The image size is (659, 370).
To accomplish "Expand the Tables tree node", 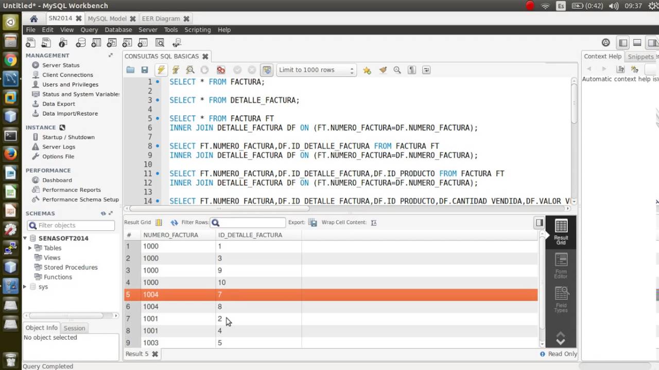I will pos(30,248).
